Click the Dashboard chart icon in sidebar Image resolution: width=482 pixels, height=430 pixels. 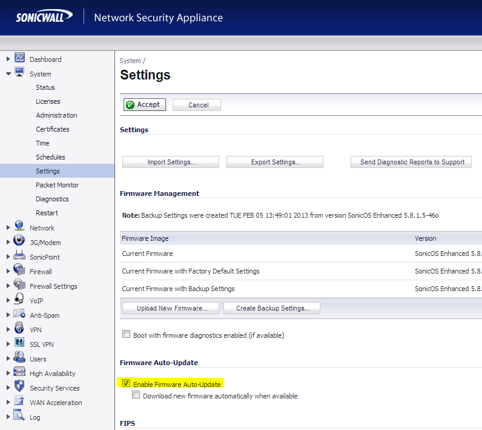pos(19,58)
